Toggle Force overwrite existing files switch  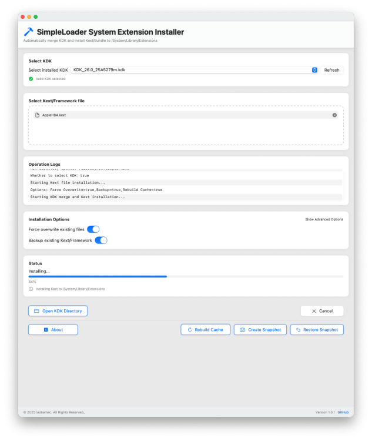tap(93, 229)
